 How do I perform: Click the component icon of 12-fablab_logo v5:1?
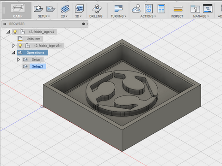[27, 46]
